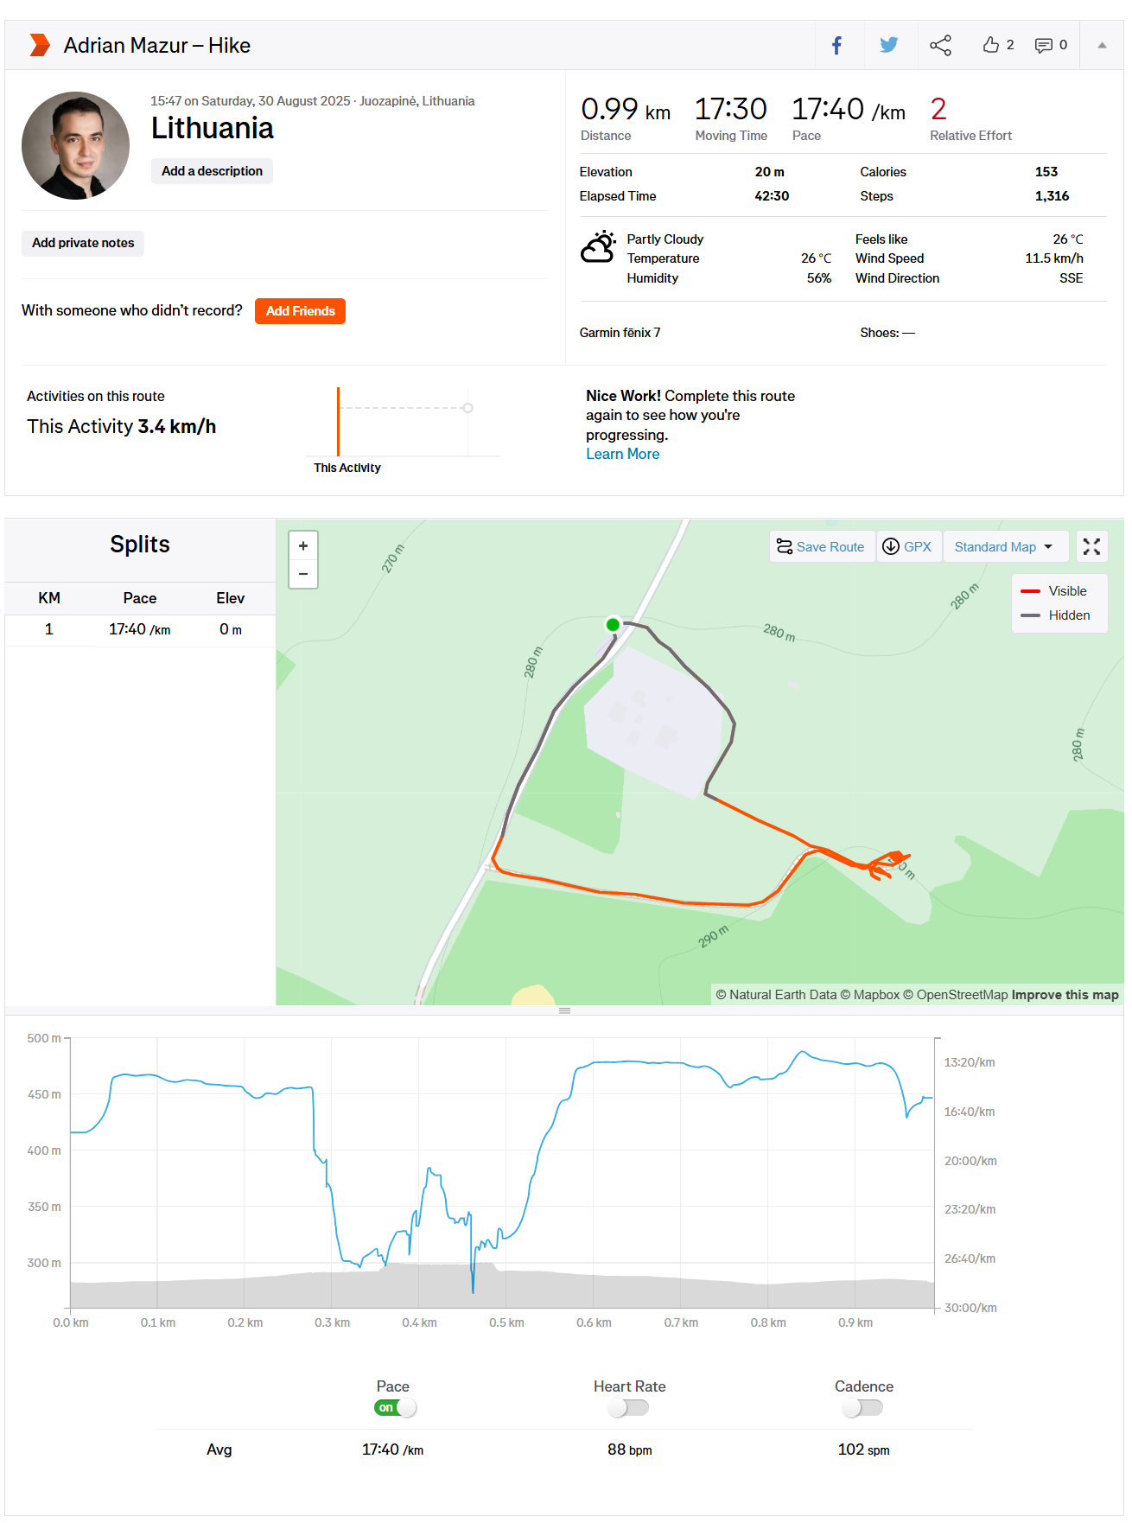
Task: Click the Add Friends button
Action: coord(300,311)
